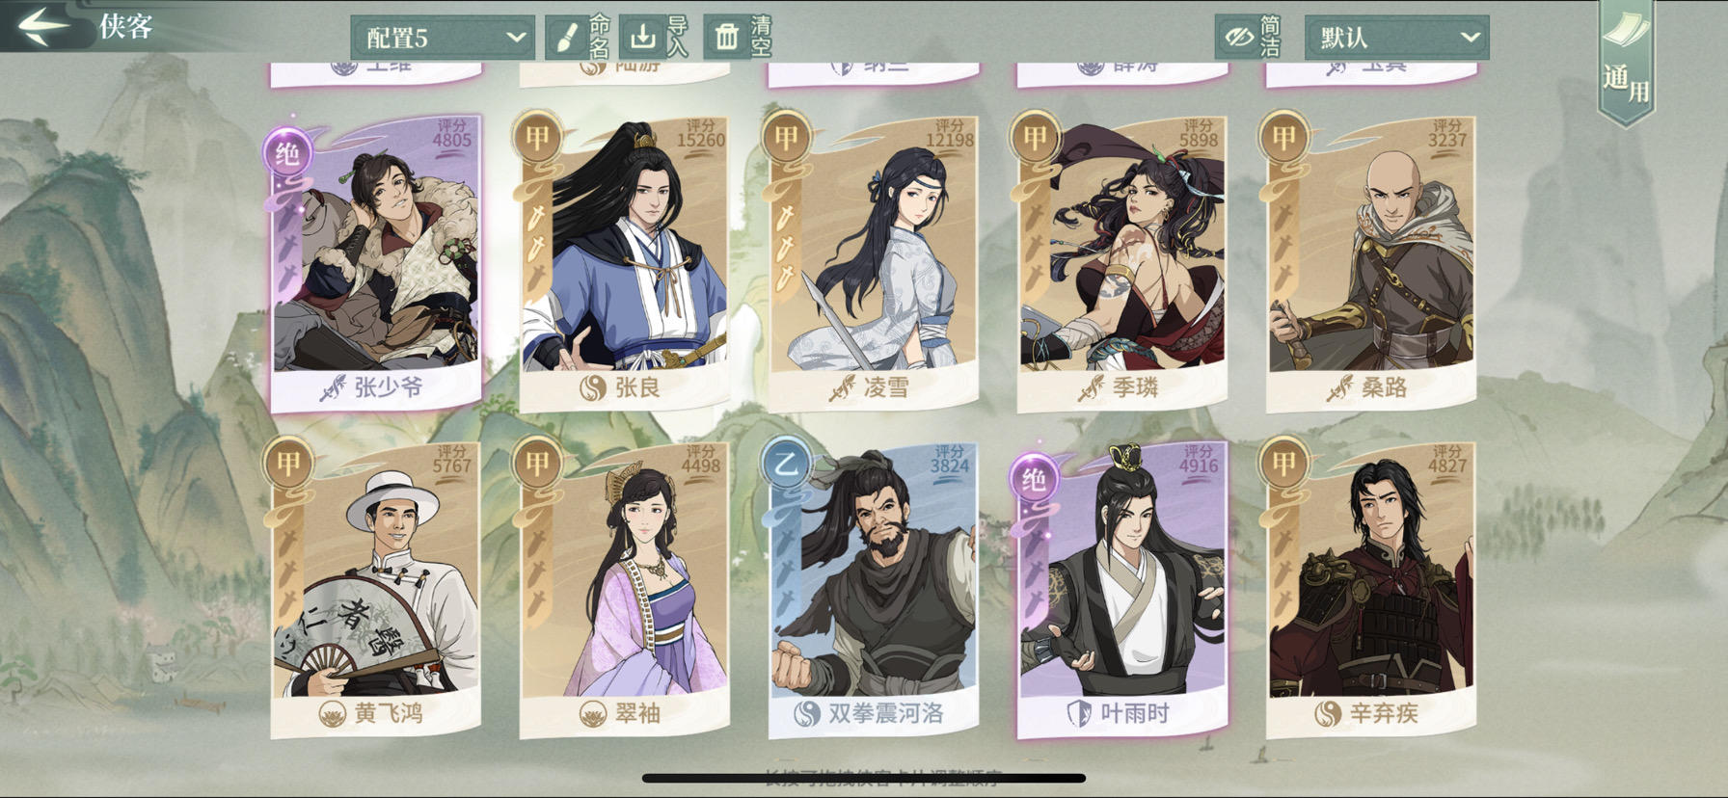Click the 清空 trash can icon

[x=727, y=38]
